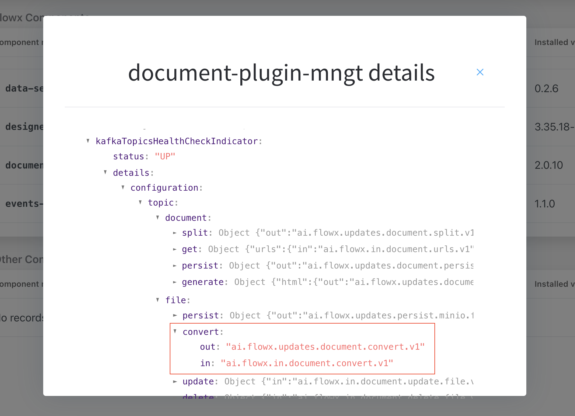Screen dimensions: 575x416
Task: Click the file key label
Action: [176, 300]
